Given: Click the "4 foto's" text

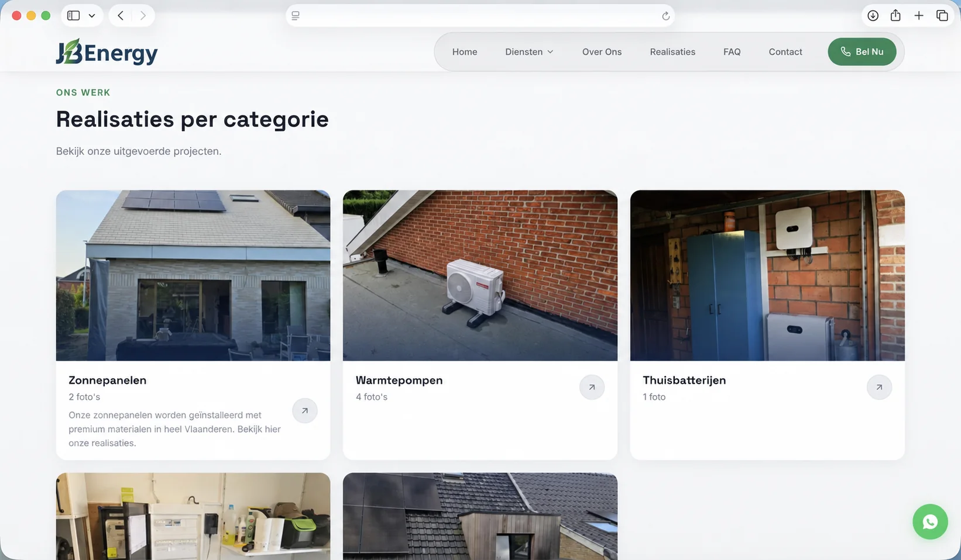Looking at the screenshot, I should pos(372,397).
